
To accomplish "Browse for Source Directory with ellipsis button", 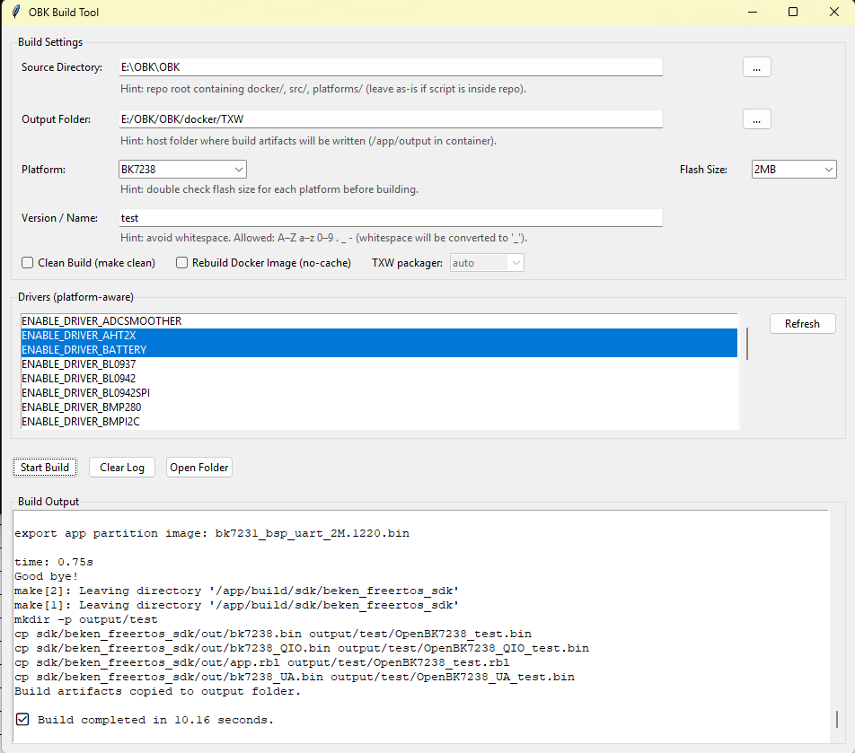I will click(756, 67).
